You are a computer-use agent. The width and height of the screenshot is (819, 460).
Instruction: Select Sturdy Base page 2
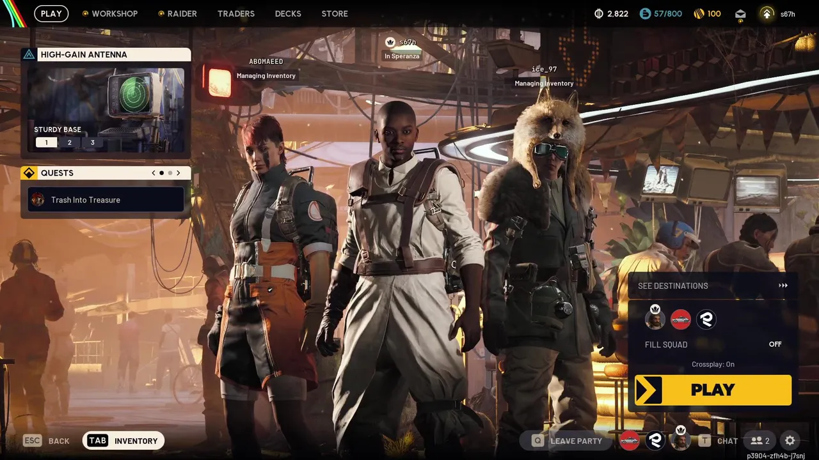[70, 142]
